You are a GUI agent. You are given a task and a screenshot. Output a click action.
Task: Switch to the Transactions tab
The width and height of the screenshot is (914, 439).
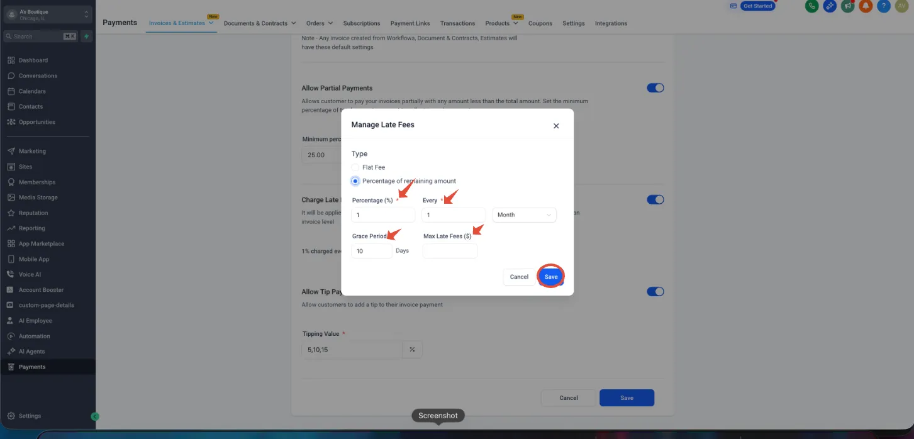pyautogui.click(x=457, y=23)
